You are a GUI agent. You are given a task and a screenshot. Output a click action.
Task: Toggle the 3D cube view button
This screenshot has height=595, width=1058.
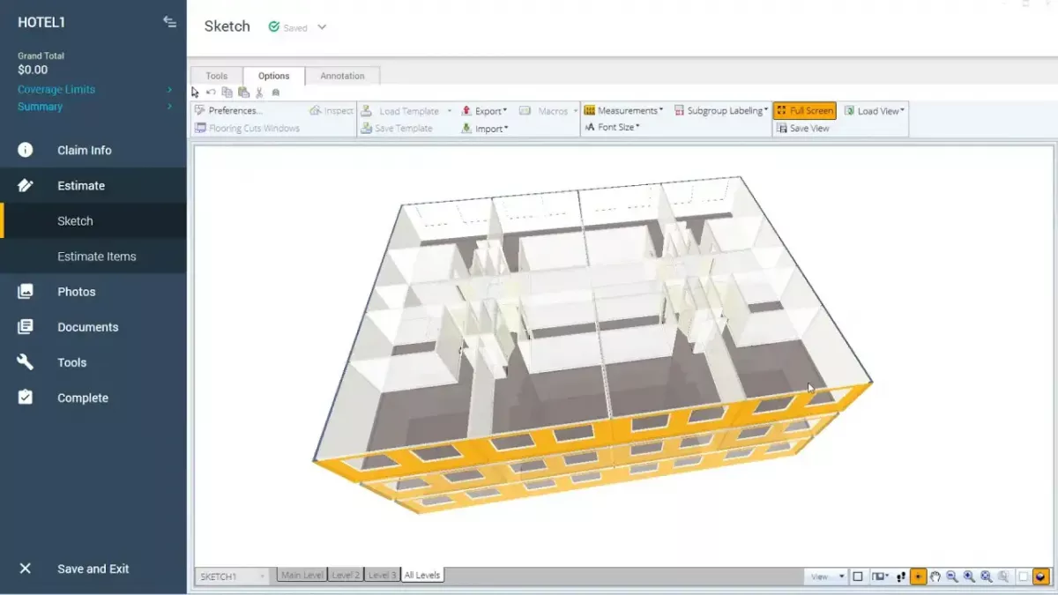(1041, 576)
